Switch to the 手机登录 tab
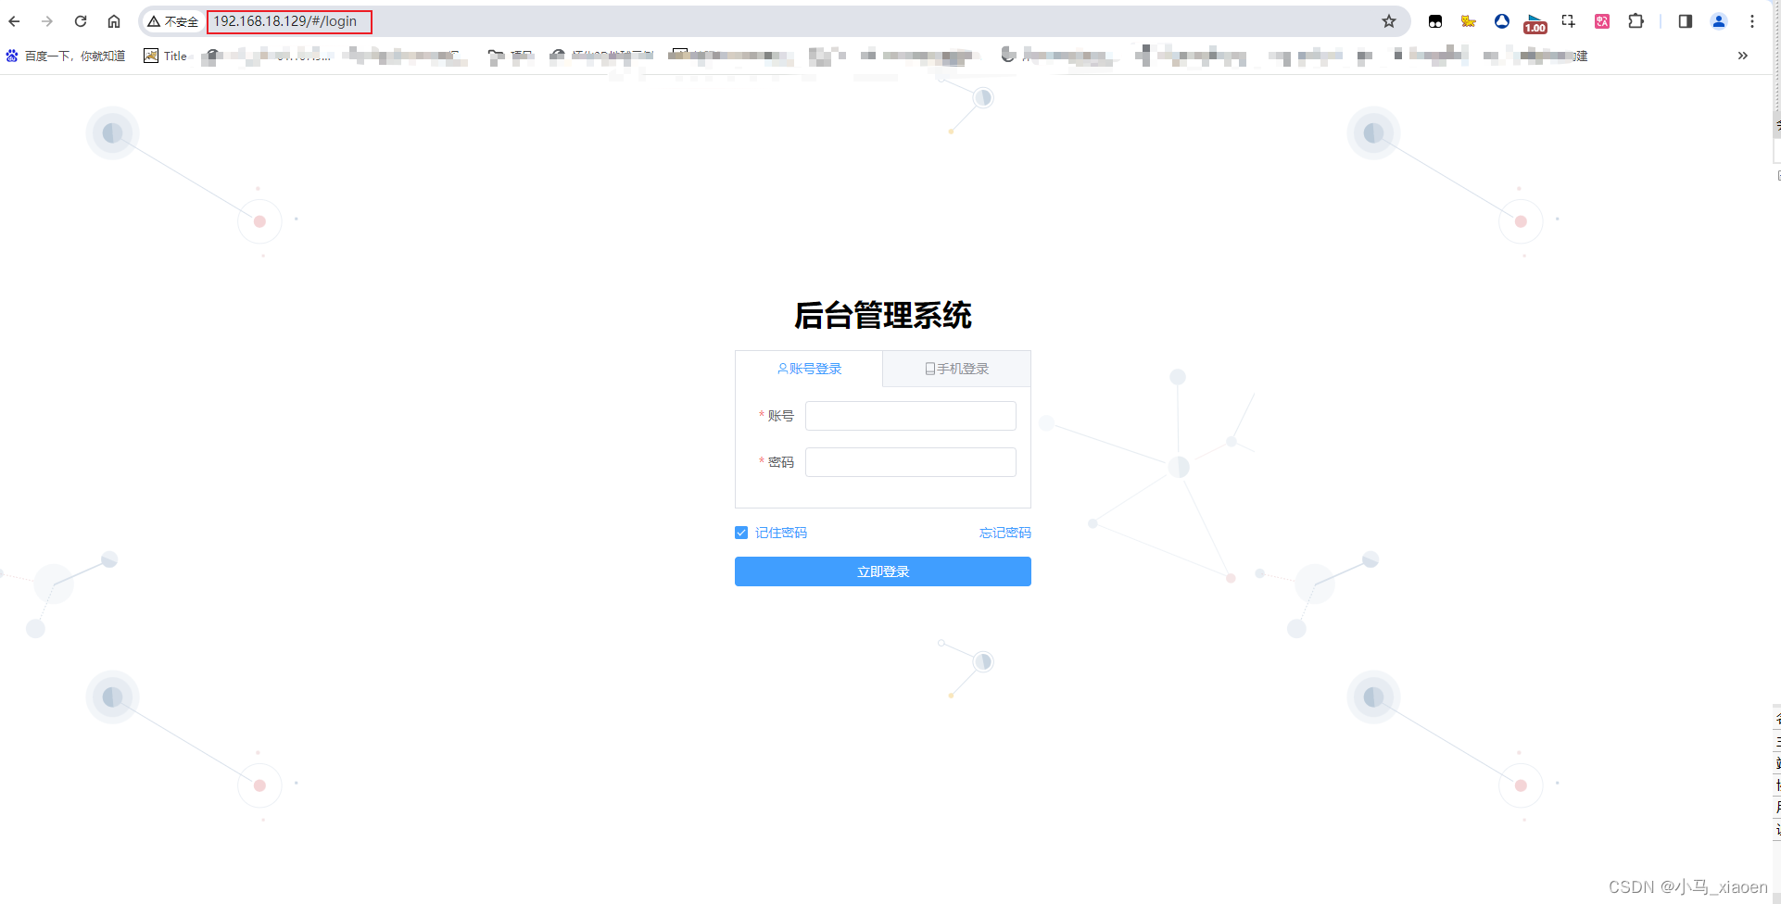1781x904 pixels. tap(956, 368)
